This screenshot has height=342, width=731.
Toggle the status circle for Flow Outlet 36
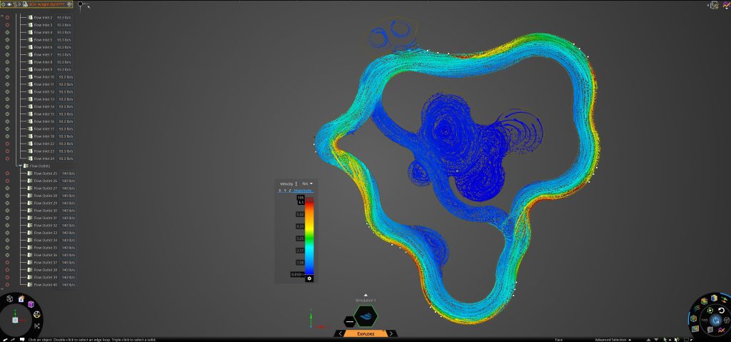click(x=7, y=255)
